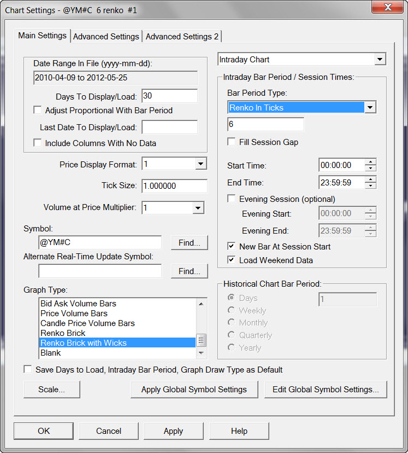Open the Advanced Settings 2 tab
The image size is (408, 453).
click(182, 37)
